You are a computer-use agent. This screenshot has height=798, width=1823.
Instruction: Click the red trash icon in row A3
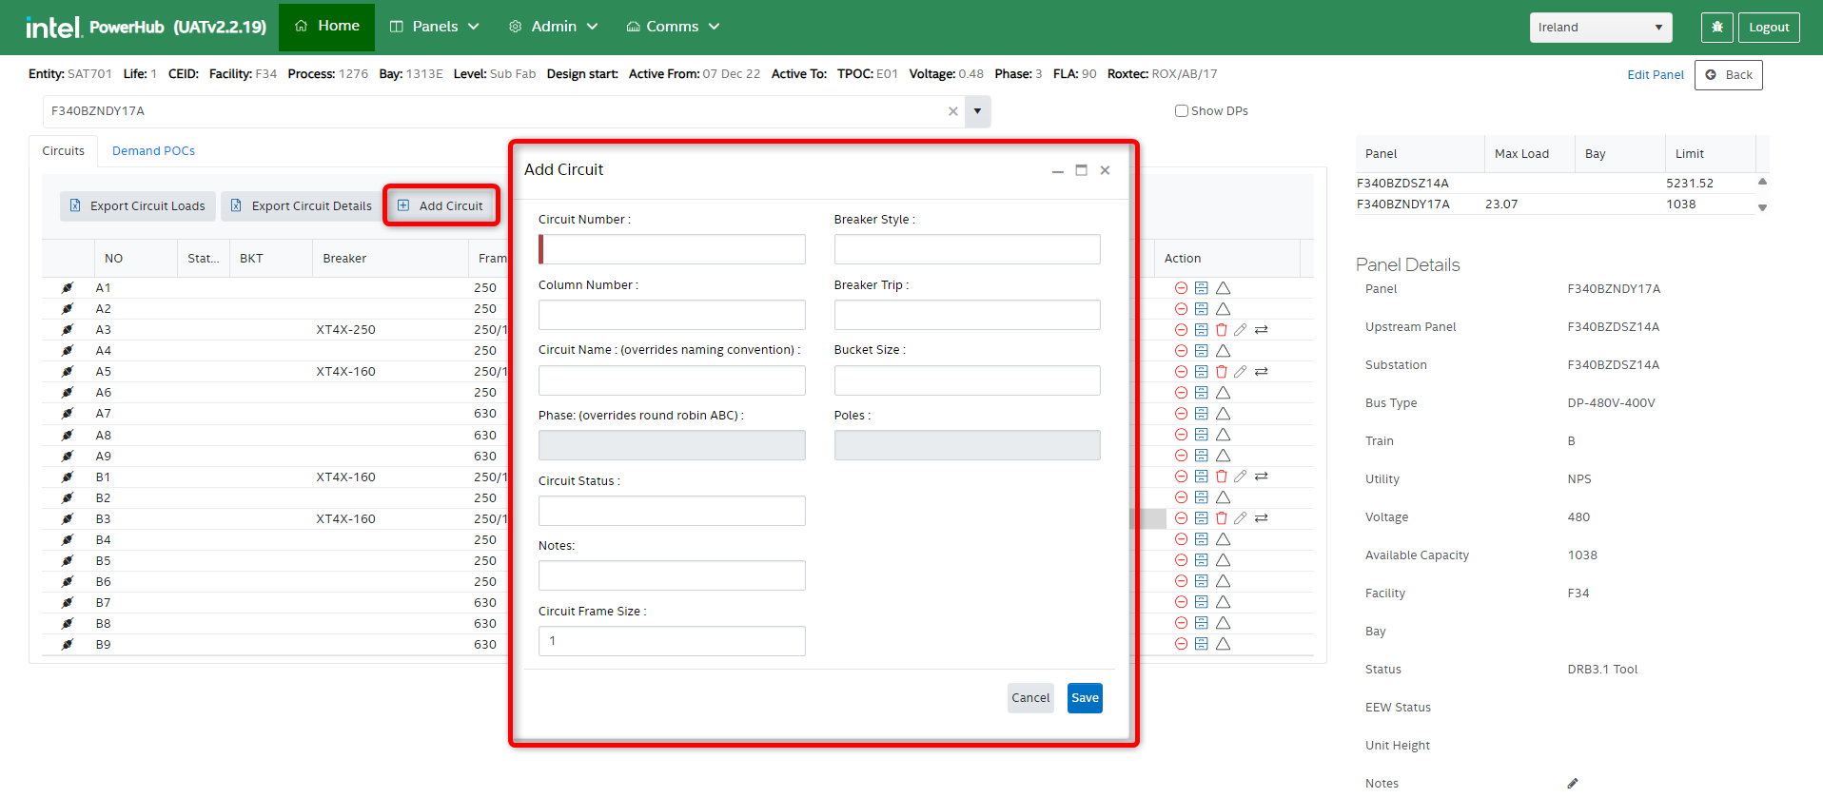(x=1222, y=330)
